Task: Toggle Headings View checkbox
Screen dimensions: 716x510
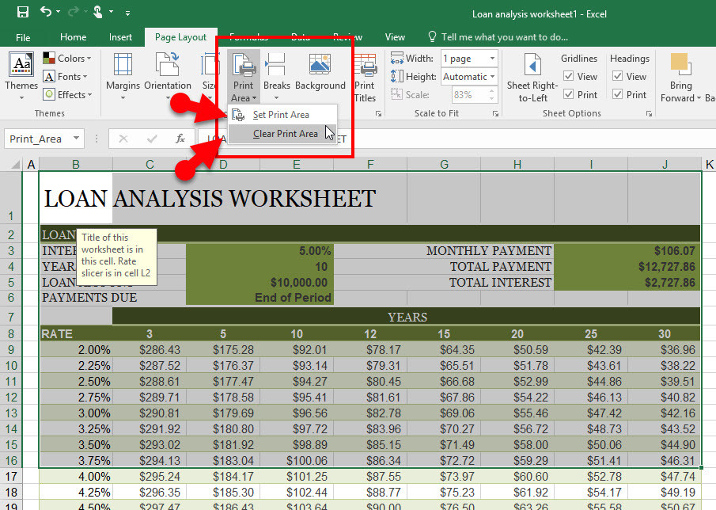Action: point(617,76)
